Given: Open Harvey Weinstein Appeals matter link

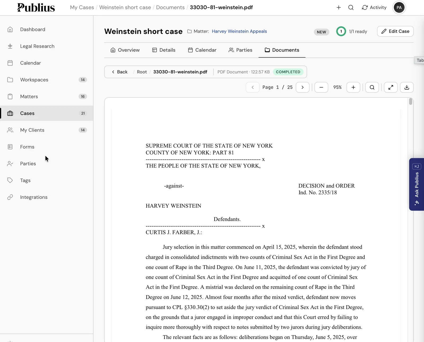Looking at the screenshot, I should coord(239,31).
